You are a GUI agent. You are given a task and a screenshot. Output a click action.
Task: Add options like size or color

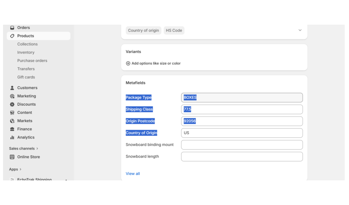[x=153, y=63]
